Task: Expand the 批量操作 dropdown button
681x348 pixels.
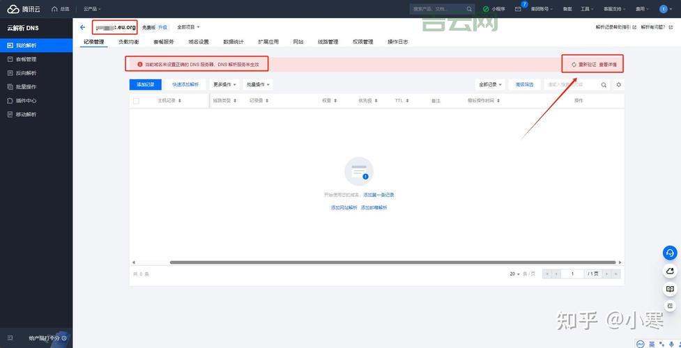Action: 258,85
